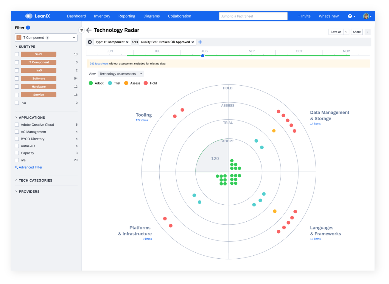This screenshot has width=389, height=284.
Task: Remove the Quality Seal filter chip
Action: tap(193, 42)
